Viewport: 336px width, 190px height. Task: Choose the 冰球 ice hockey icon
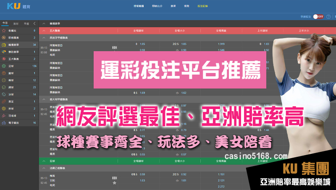pyautogui.click(x=4, y=94)
